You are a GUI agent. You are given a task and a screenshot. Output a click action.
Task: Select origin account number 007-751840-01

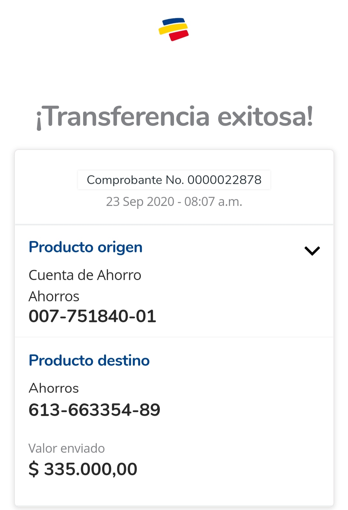(92, 316)
